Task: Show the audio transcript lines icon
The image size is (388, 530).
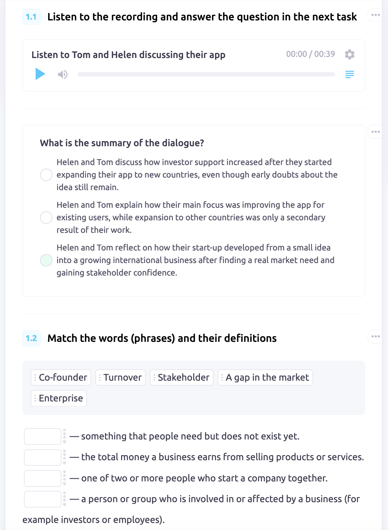Action: point(350,74)
